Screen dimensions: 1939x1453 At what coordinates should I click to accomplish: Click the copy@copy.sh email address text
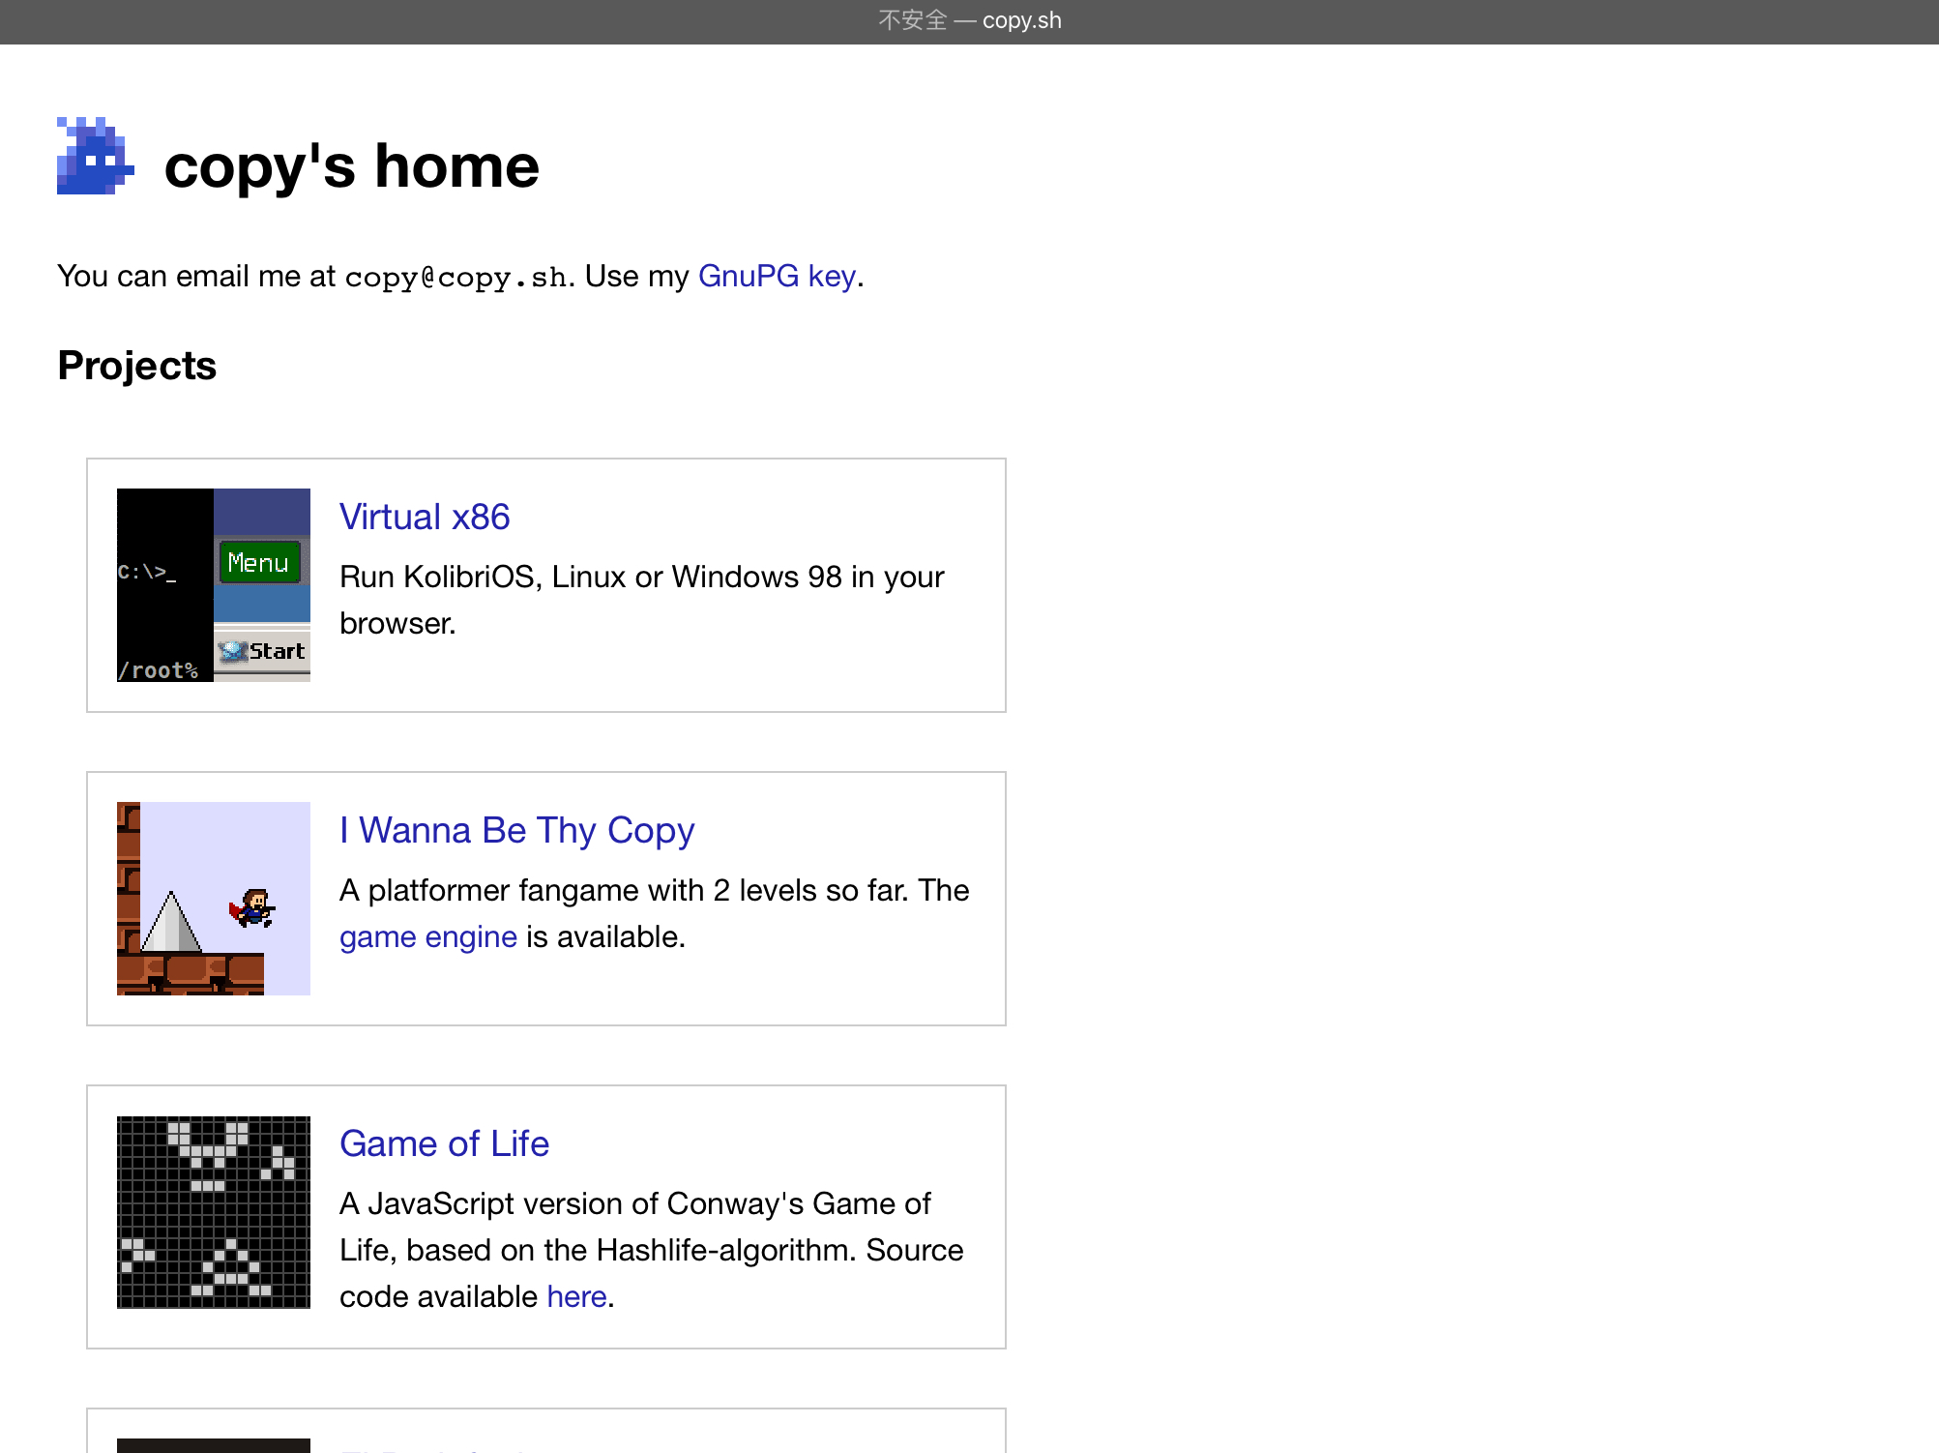coord(456,278)
